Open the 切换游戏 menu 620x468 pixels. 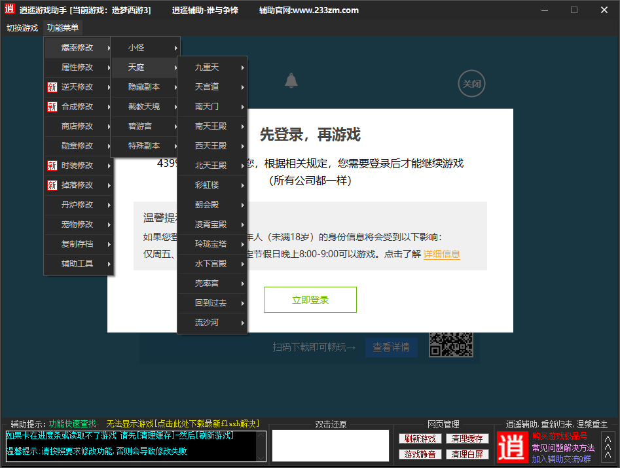coord(22,27)
